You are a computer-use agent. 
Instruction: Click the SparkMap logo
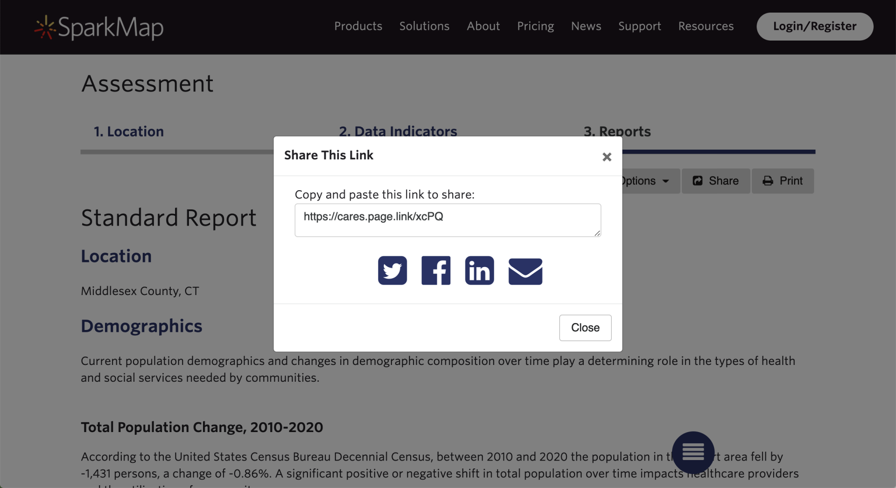[x=99, y=27]
